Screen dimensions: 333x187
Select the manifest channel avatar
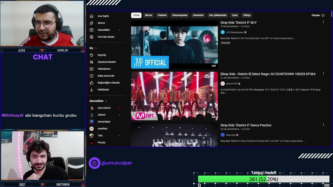[x=92, y=129]
